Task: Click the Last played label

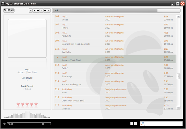Action: click(27, 78)
